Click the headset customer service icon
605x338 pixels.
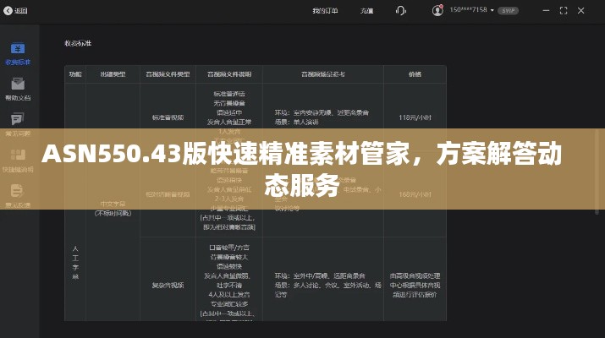[x=401, y=10]
